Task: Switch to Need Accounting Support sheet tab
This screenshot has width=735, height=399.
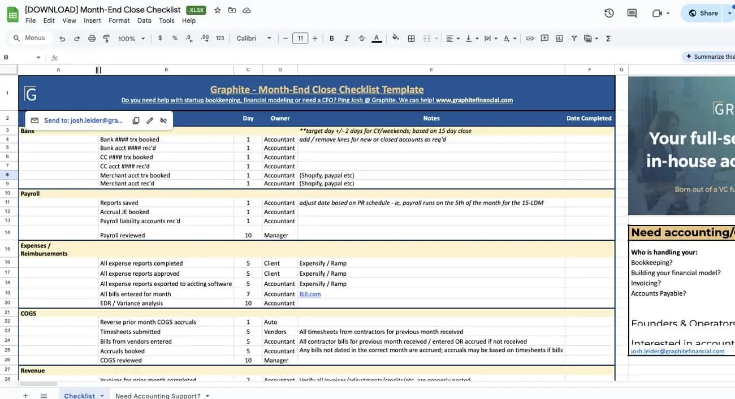Action: click(158, 396)
